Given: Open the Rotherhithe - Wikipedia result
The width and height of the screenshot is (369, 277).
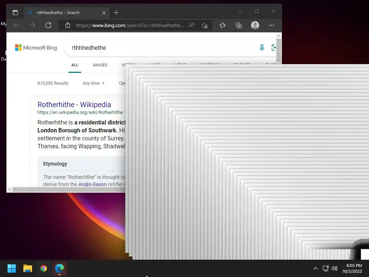Looking at the screenshot, I should tap(74, 105).
